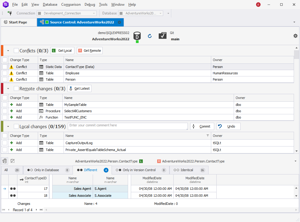This screenshot has height=222, width=300.
Task: Open the Comparison menu
Action: click(71, 5)
